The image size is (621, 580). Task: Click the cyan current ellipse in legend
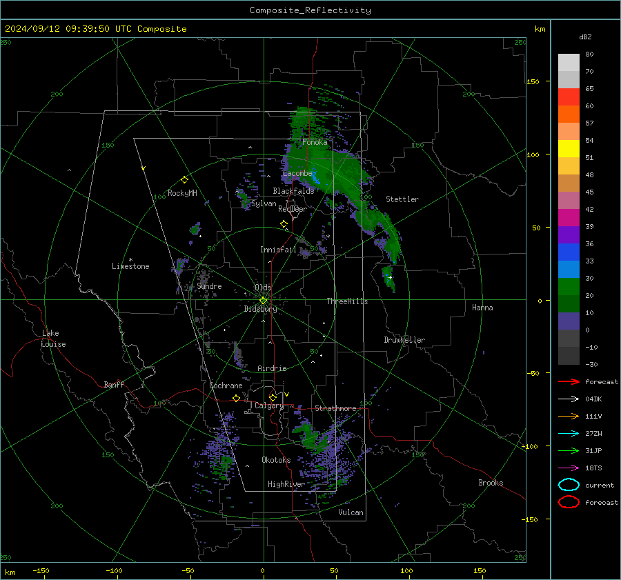pyautogui.click(x=569, y=485)
